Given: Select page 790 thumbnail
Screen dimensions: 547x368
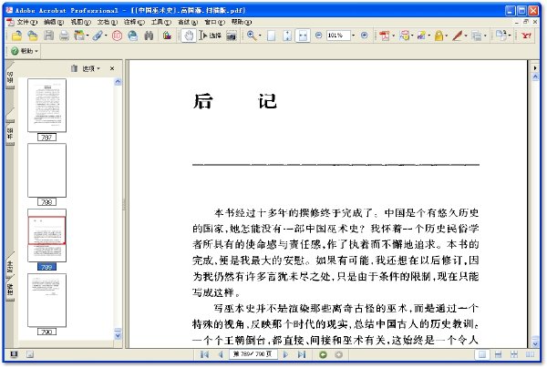Looking at the screenshot, I should 46,300.
